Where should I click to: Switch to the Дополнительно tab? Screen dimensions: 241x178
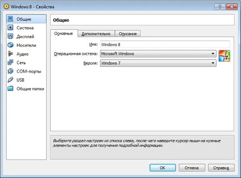click(96, 34)
